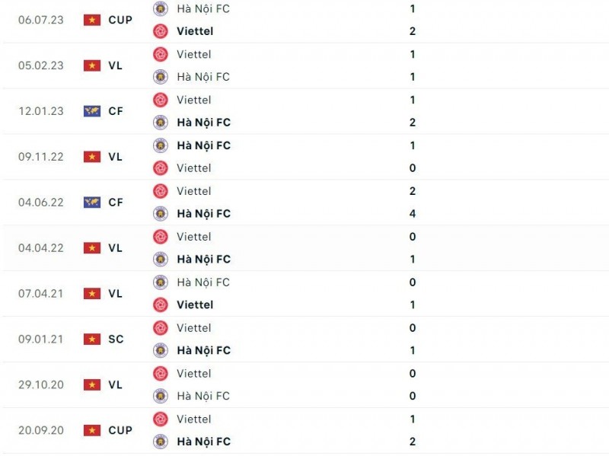Click the 04.04.22 match date
609x456 pixels.
click(41, 248)
